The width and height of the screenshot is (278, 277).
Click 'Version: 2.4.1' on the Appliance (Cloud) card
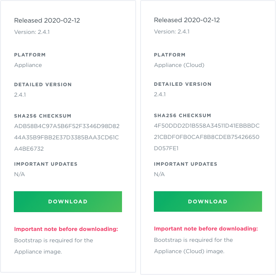coord(171,32)
